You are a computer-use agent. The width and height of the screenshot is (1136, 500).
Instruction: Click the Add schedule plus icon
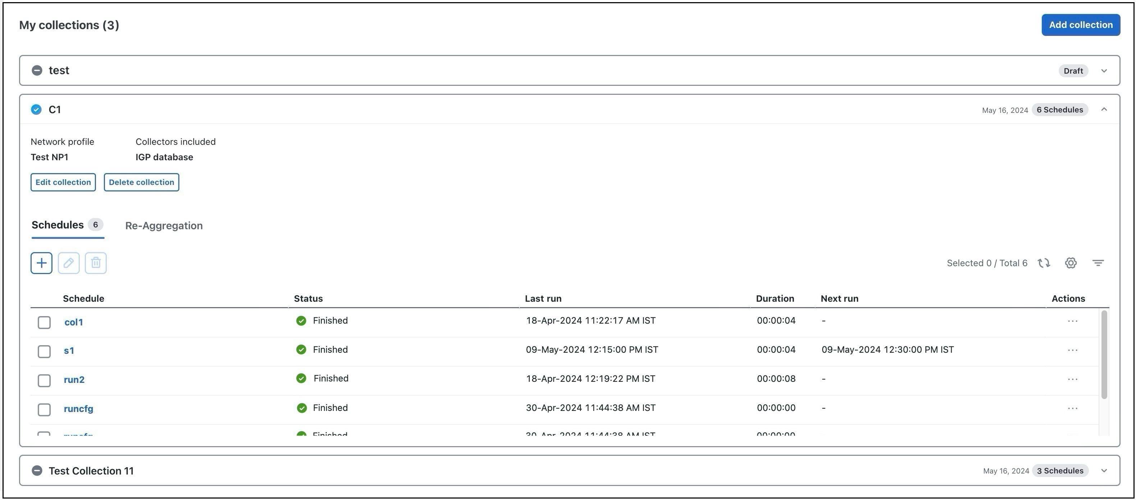point(41,263)
